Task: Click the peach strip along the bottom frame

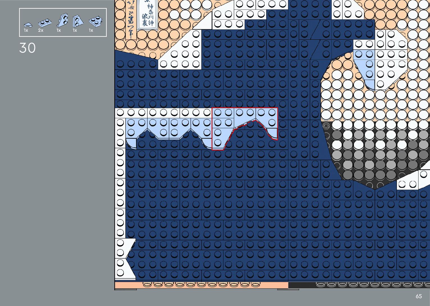Action: coord(201,285)
